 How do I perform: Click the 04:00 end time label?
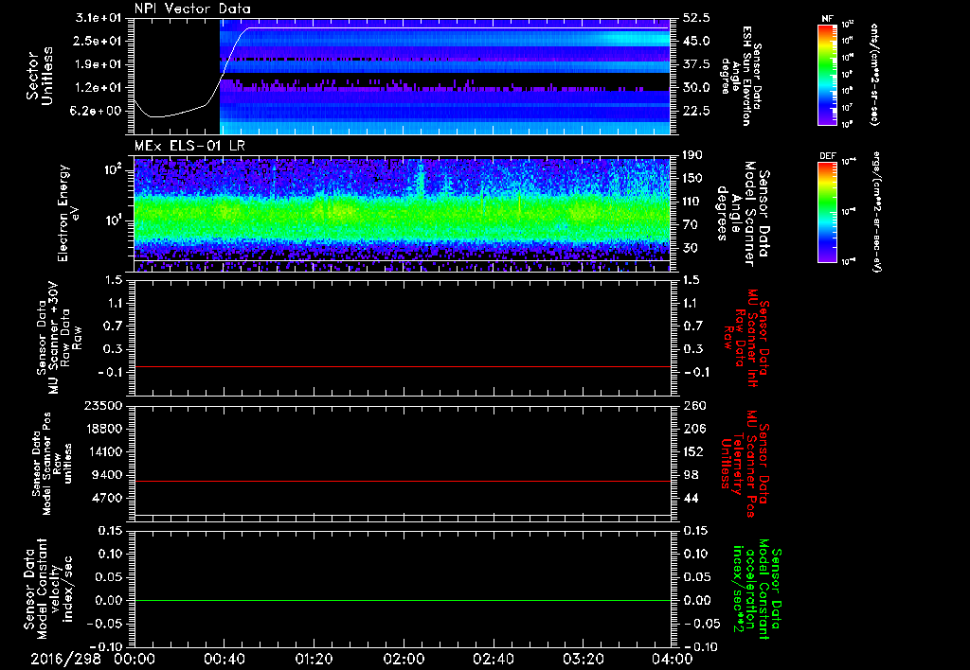coord(672,660)
